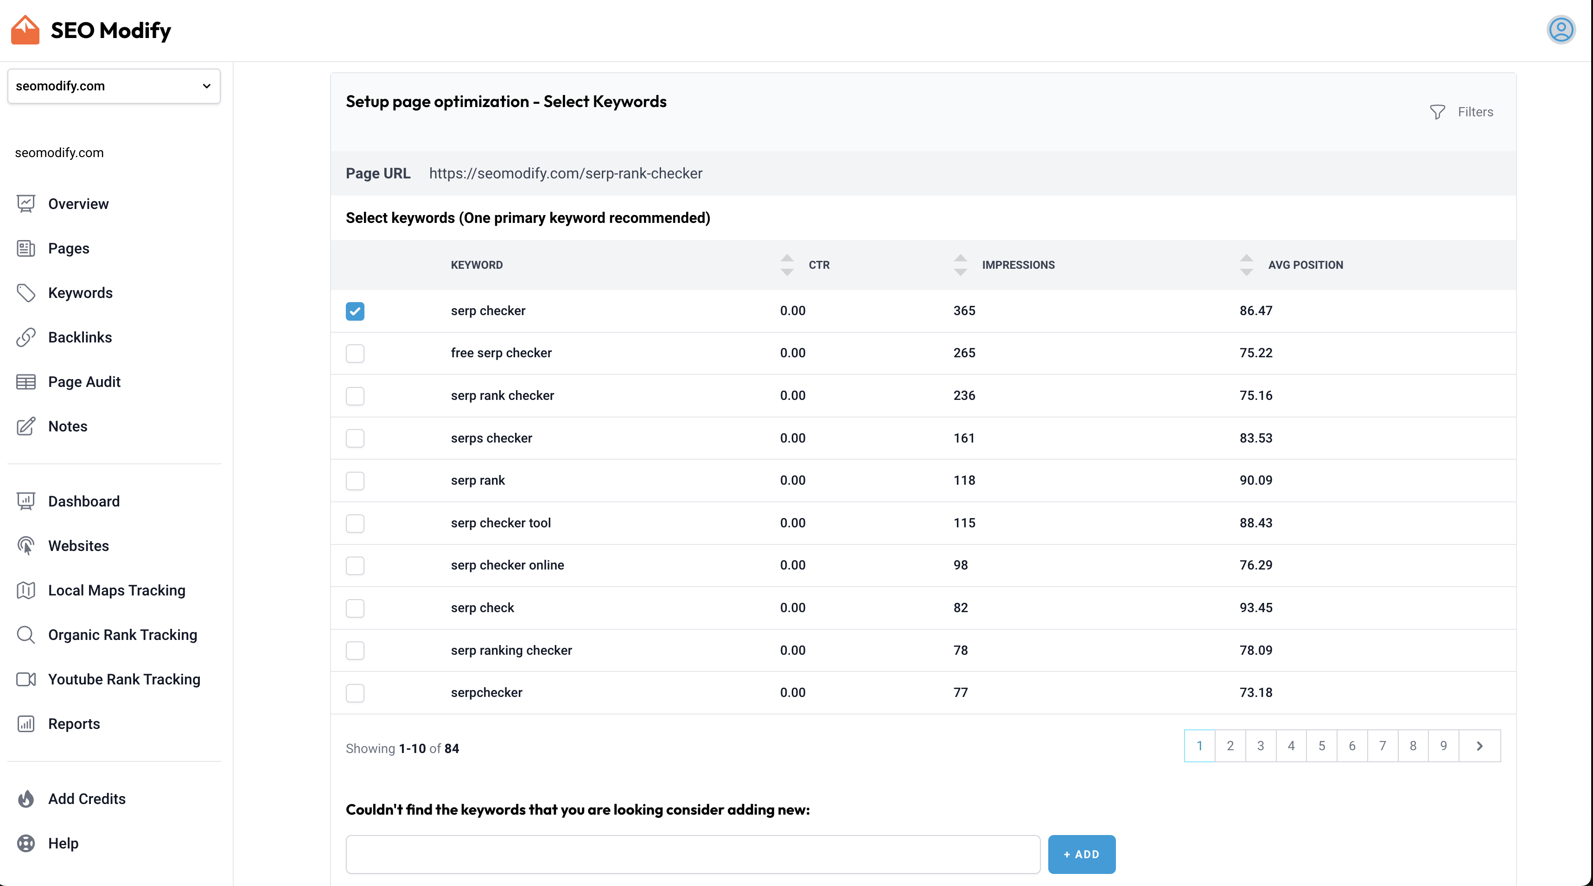
Task: Click the Add Credits flame icon
Action: (26, 798)
